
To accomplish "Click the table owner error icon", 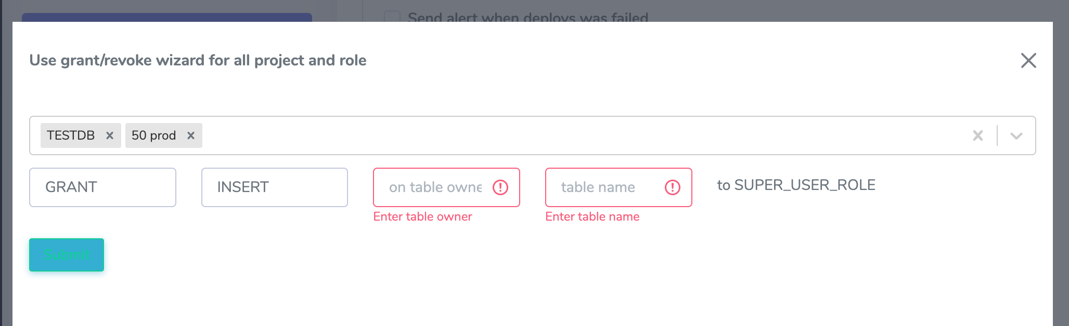I will pos(500,187).
